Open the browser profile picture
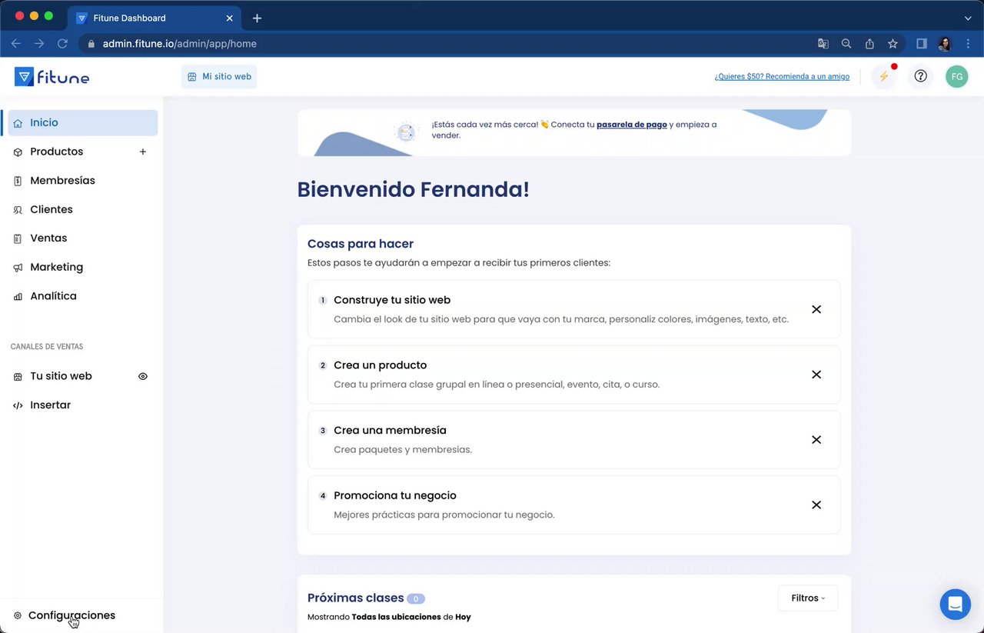Screen dimensions: 984x633 (945, 44)
